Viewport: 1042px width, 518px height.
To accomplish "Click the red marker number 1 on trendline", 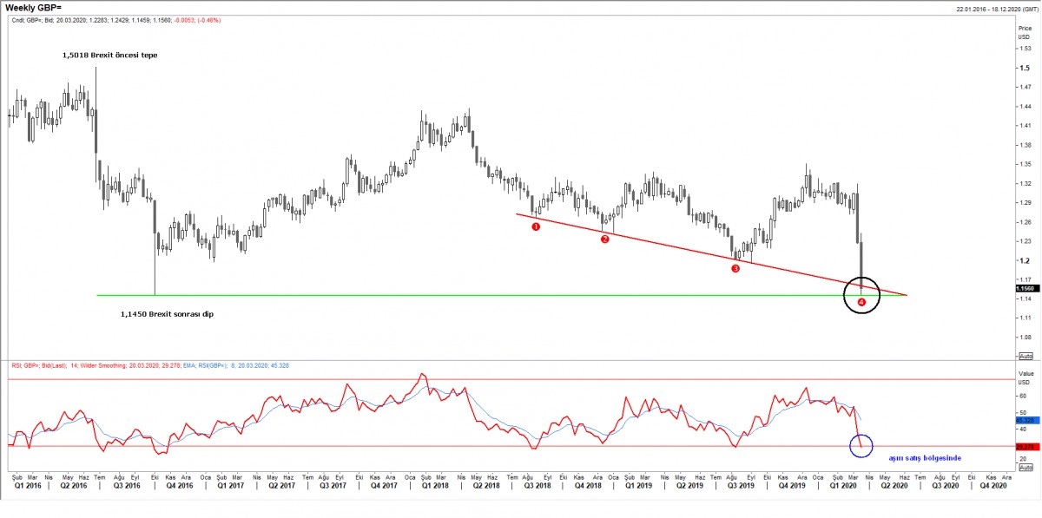I will 536,226.
